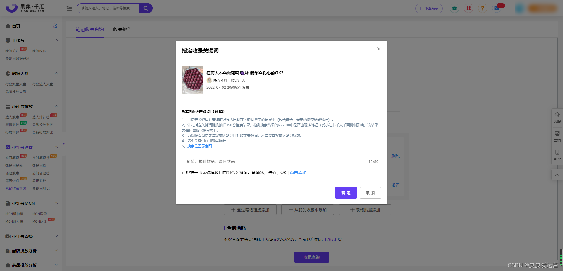Click the 删除 link behind dialog
This screenshot has height=271, width=563.
[x=396, y=156]
